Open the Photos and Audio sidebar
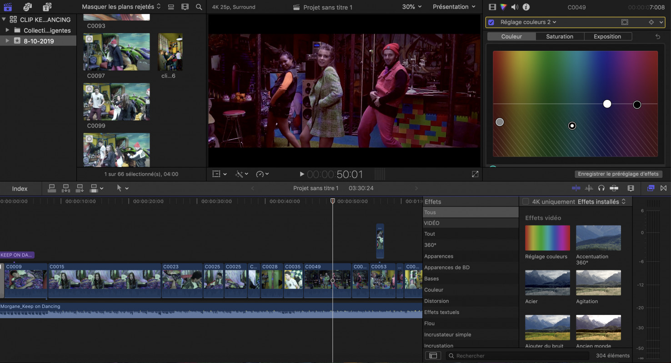Viewport: 671px width, 363px height. tap(27, 7)
